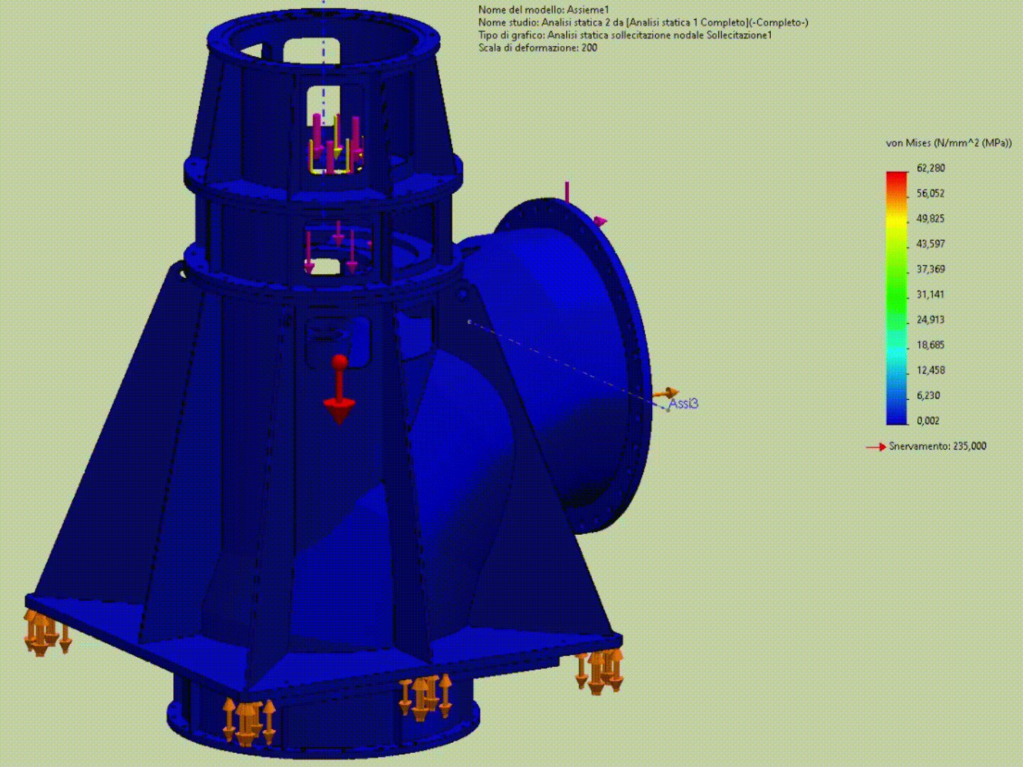Select the pink load arrows inside the upper tower window
This screenshot has height=767, width=1023.
tap(335, 143)
